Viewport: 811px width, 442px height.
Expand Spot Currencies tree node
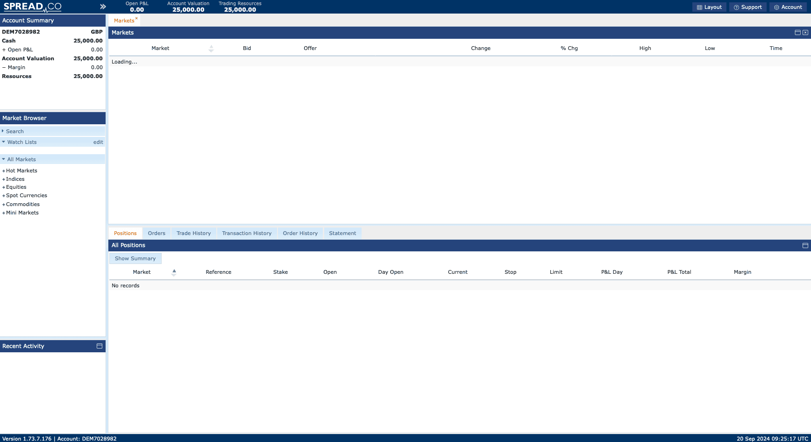pos(4,196)
